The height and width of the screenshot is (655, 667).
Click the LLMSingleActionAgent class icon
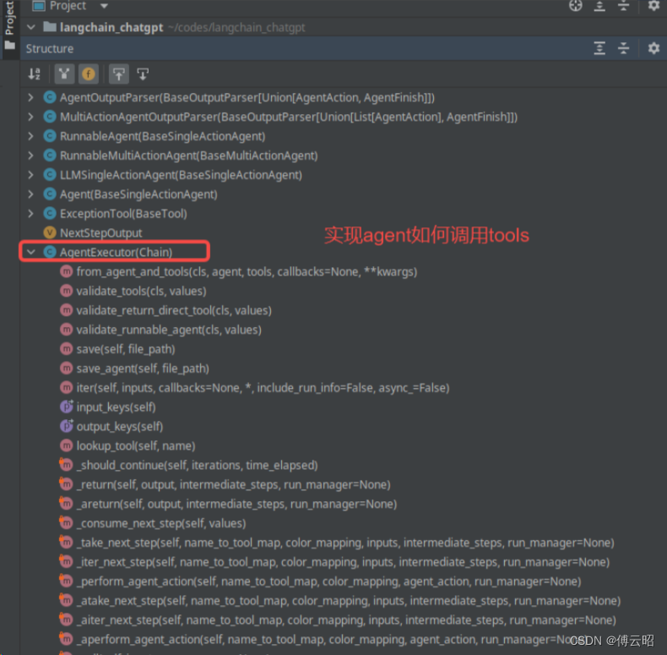(x=50, y=175)
